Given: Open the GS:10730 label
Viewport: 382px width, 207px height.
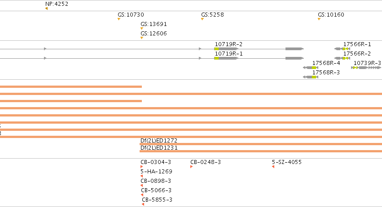Looking at the screenshot, I should tap(131, 15).
